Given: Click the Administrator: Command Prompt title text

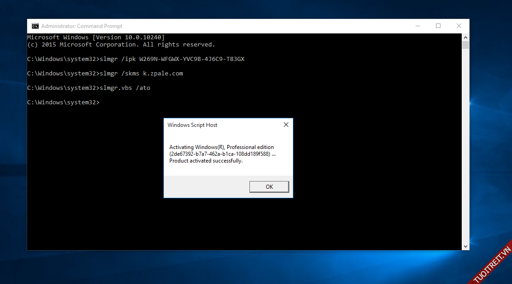Looking at the screenshot, I should click(81, 26).
